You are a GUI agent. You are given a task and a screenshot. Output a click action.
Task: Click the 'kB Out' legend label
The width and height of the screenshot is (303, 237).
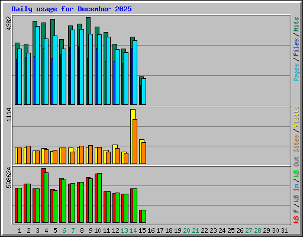click(296, 167)
